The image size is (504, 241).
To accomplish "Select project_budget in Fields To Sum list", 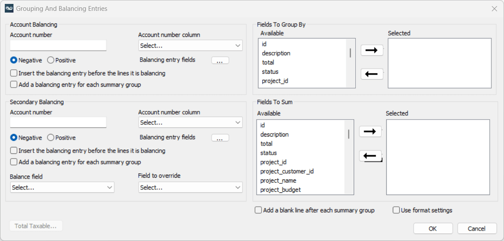I will pyautogui.click(x=281, y=190).
